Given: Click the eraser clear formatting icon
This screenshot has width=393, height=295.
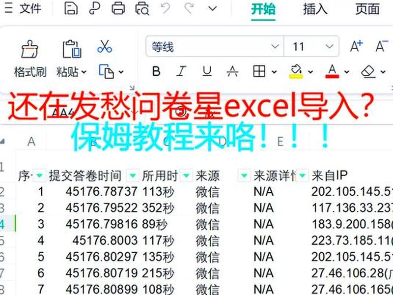Looking at the screenshot, I should click(x=368, y=72).
